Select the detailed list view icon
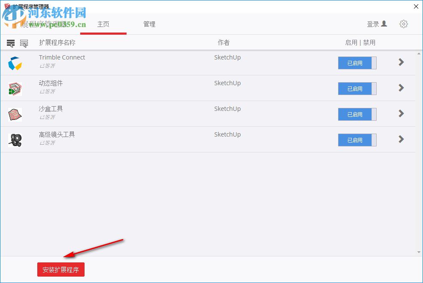The height and width of the screenshot is (283, 423). pos(24,43)
